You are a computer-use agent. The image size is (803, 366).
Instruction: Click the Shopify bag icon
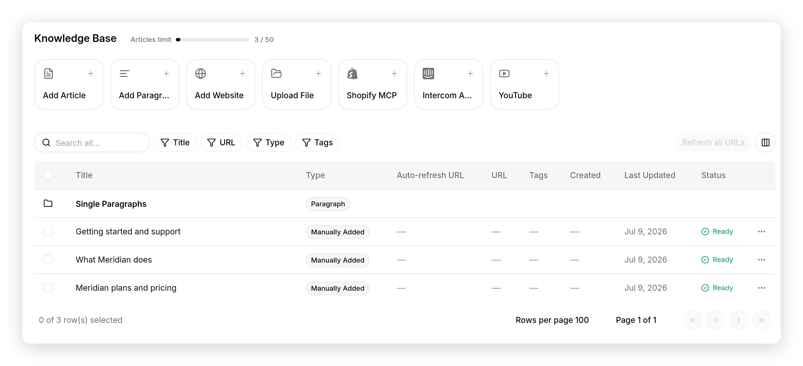coord(352,74)
